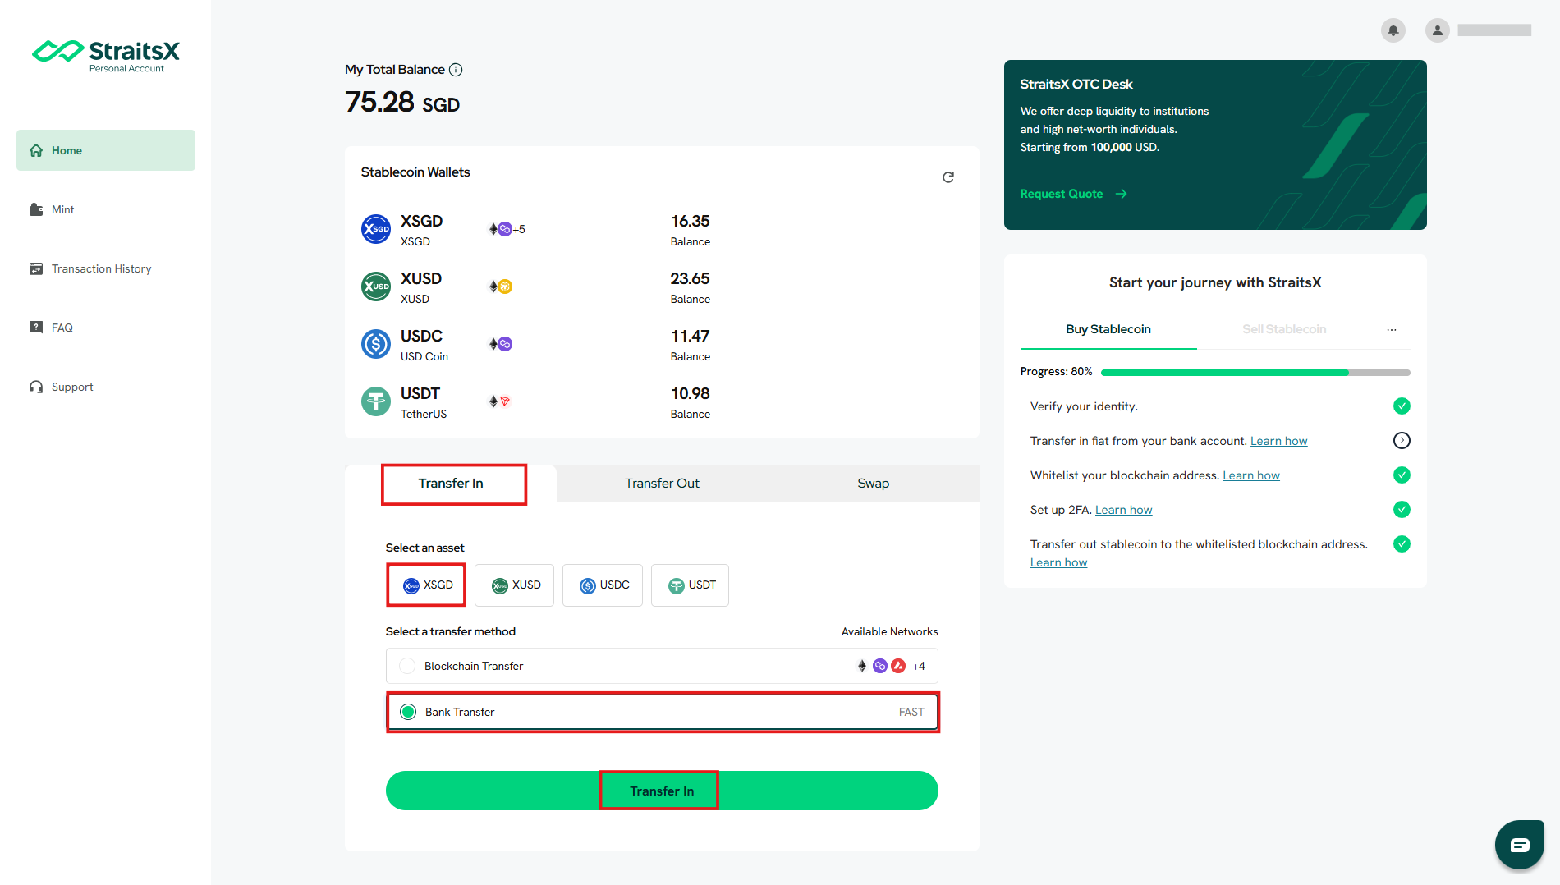
Task: Select the Bank Transfer radio option
Action: pyautogui.click(x=408, y=712)
